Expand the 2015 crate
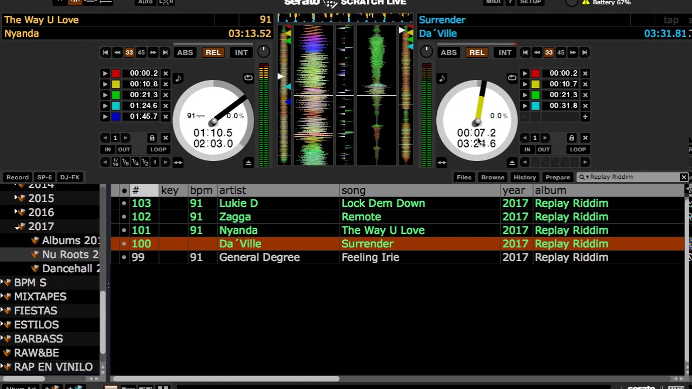This screenshot has height=389, width=692. pos(16,198)
